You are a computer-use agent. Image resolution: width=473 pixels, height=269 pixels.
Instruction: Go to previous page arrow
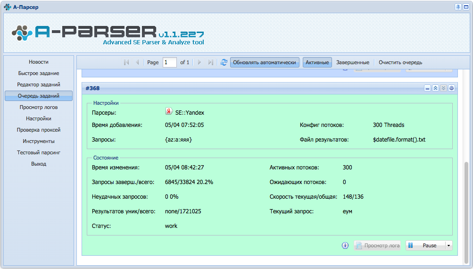[137, 62]
